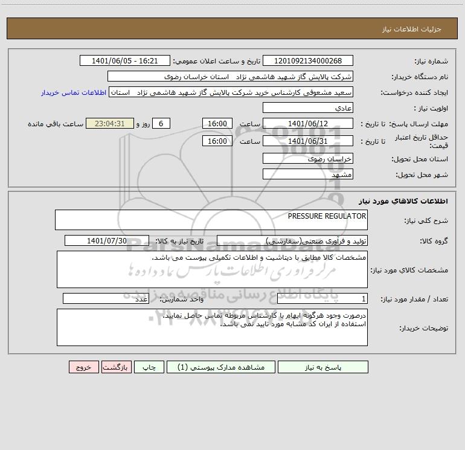The height and width of the screenshot is (450, 465).
Task: Click the request creator field
Action: (231, 92)
